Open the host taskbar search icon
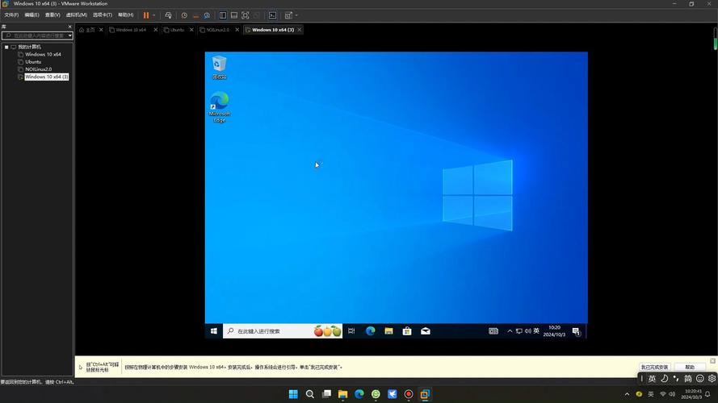 tap(310, 394)
